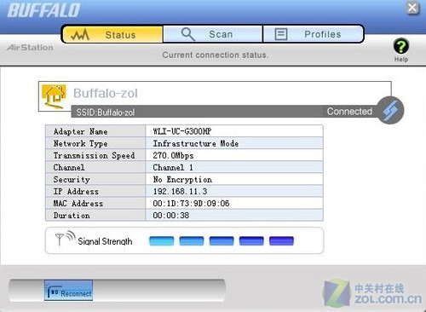
Task: Select the 'Channel 1' value
Action: 173,167
